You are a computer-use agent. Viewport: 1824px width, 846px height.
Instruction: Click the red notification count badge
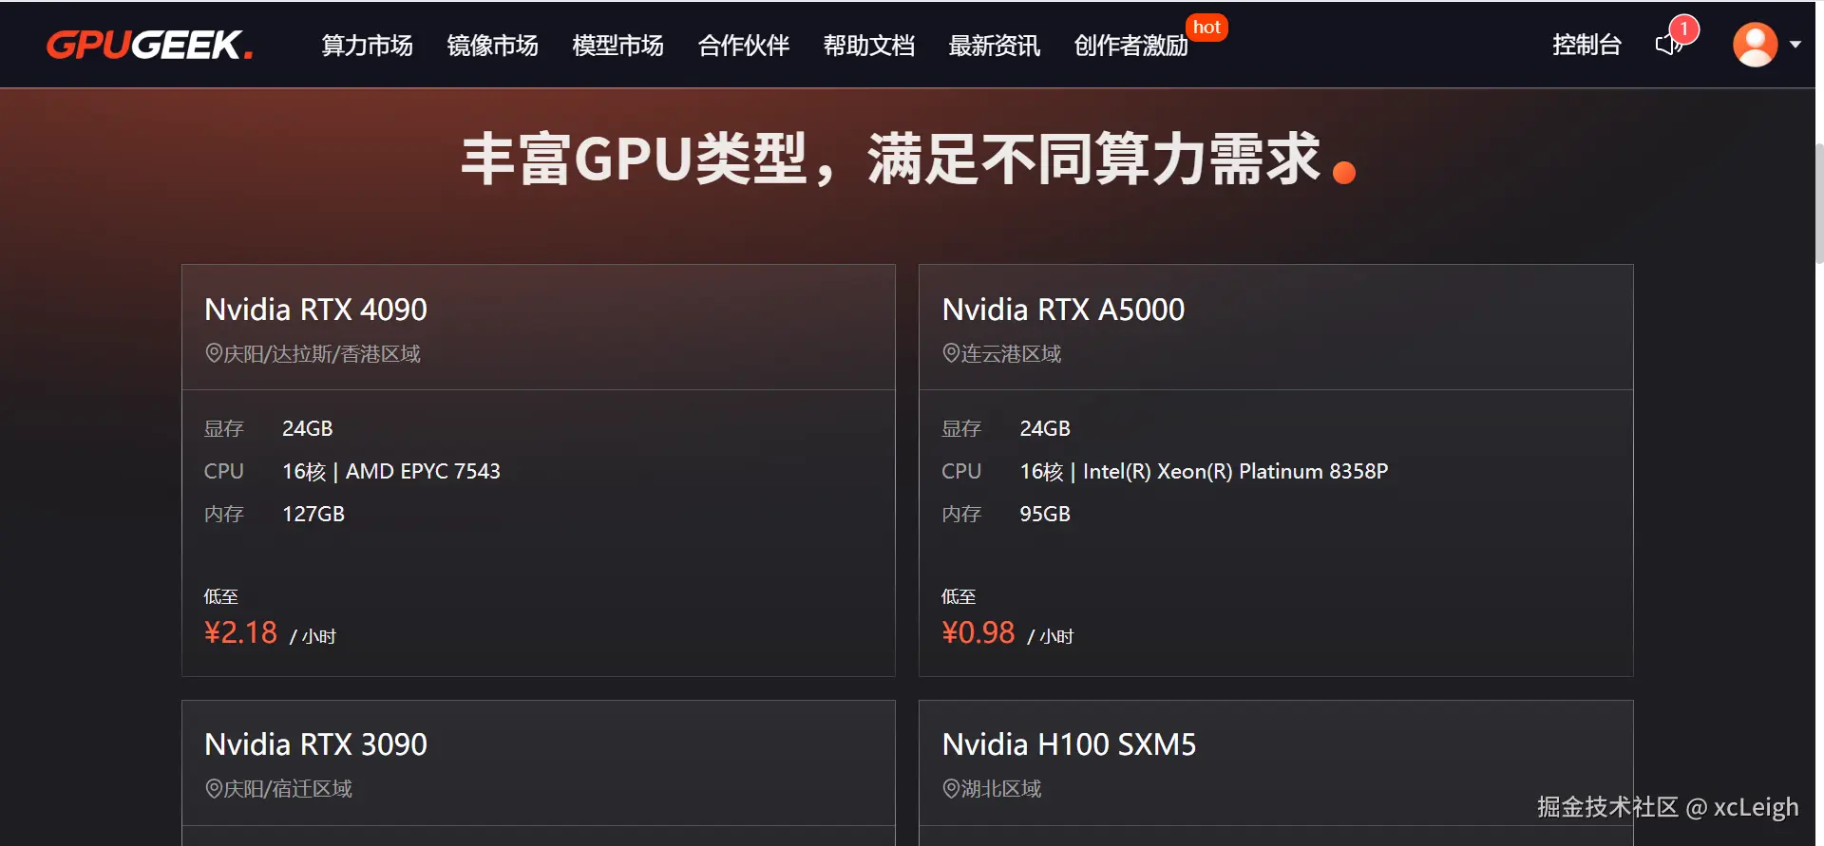[1683, 28]
